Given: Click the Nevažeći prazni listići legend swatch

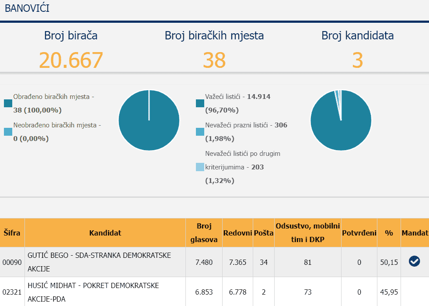Looking at the screenshot, I should click(200, 132).
